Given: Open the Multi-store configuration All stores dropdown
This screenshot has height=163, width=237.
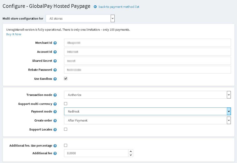Looking at the screenshot, I should (x=80, y=18).
